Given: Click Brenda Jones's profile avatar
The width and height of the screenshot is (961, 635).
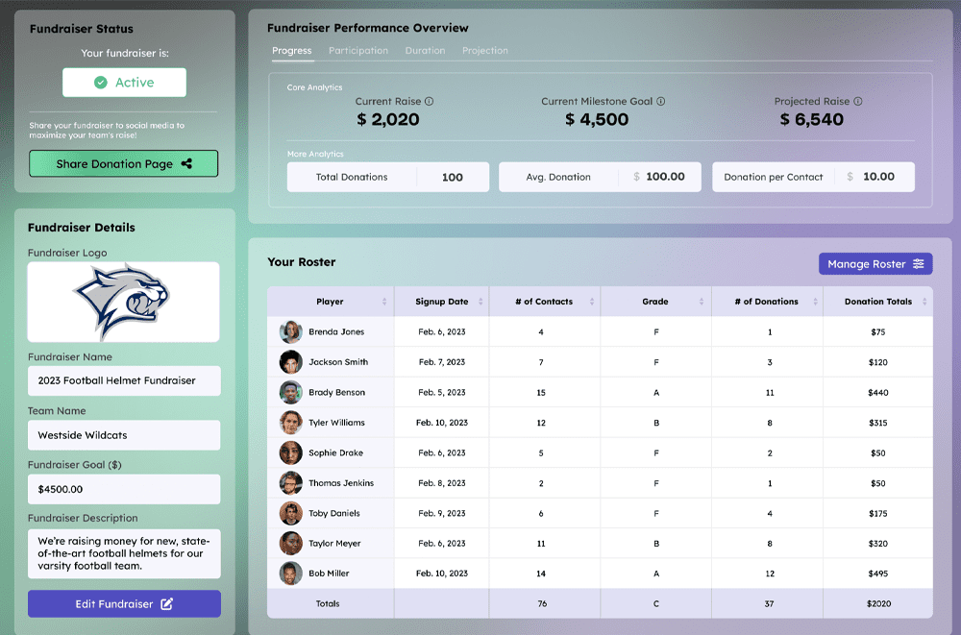Looking at the screenshot, I should point(291,332).
